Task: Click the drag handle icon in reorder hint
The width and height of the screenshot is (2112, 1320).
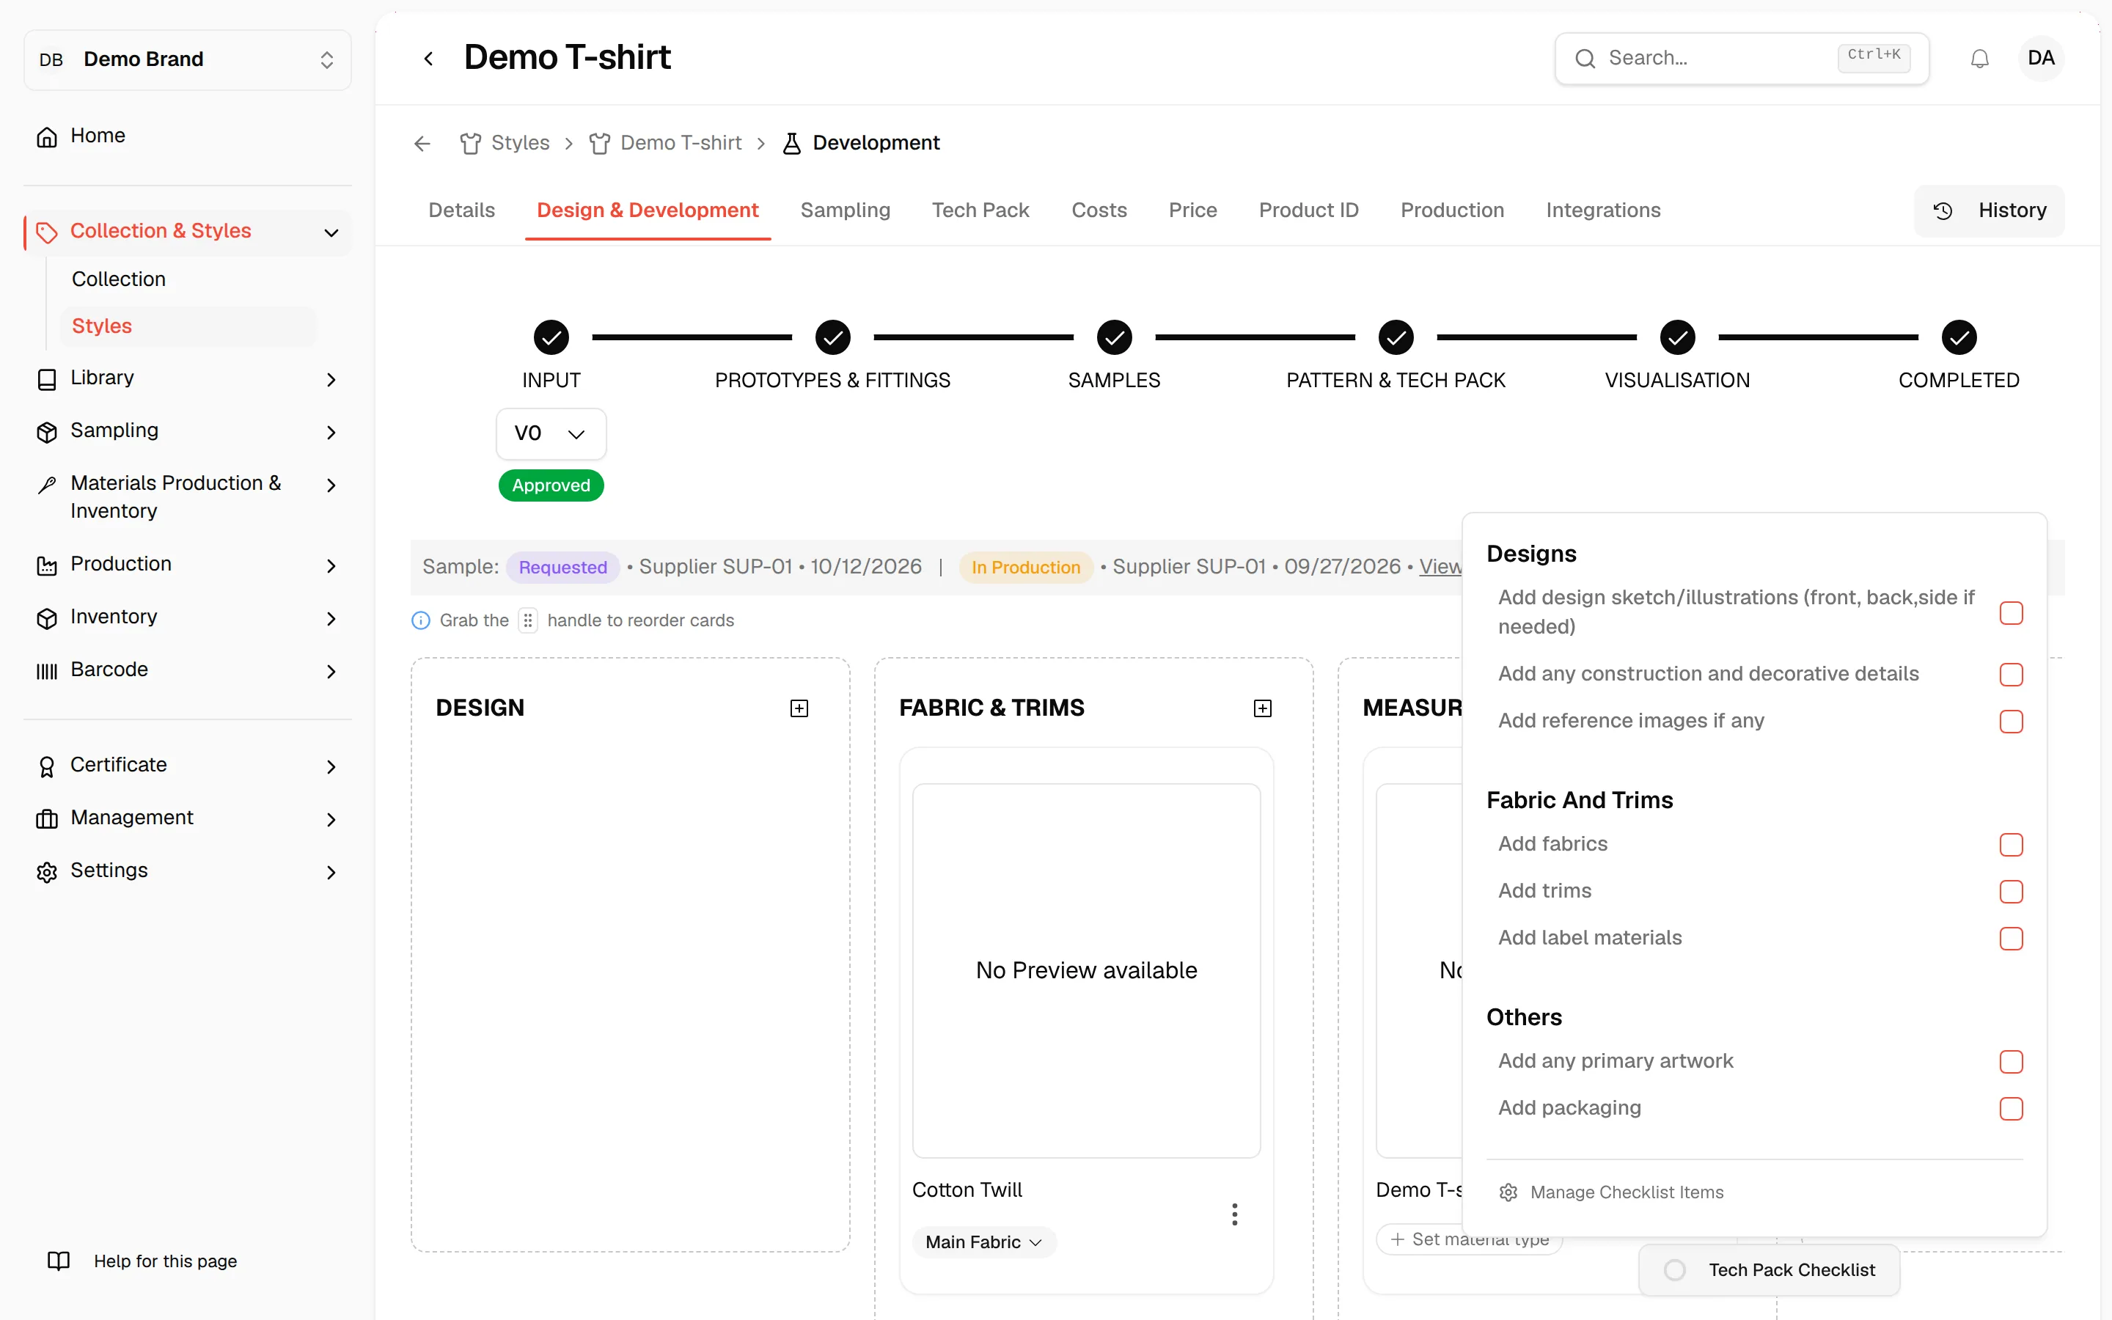Action: pyautogui.click(x=528, y=620)
